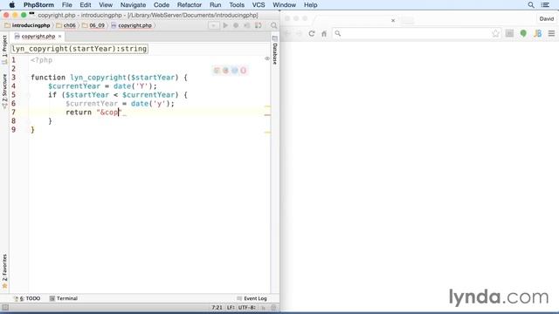Open the Refactor menu
559x314 pixels.
pyautogui.click(x=190, y=5)
